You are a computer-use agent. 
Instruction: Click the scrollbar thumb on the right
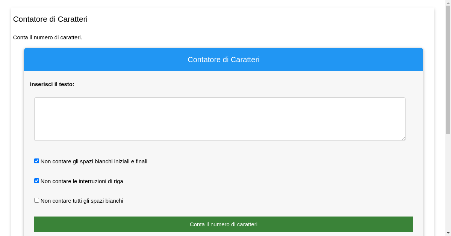tap(448, 67)
